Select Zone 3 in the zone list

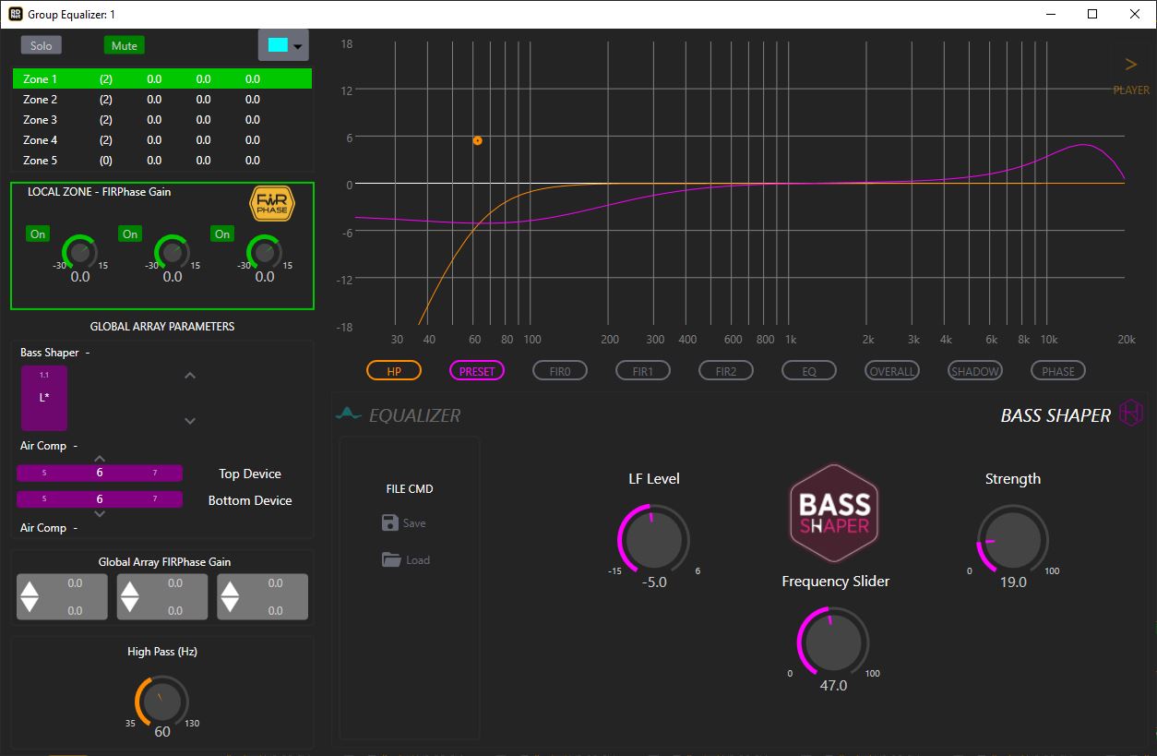(x=41, y=120)
